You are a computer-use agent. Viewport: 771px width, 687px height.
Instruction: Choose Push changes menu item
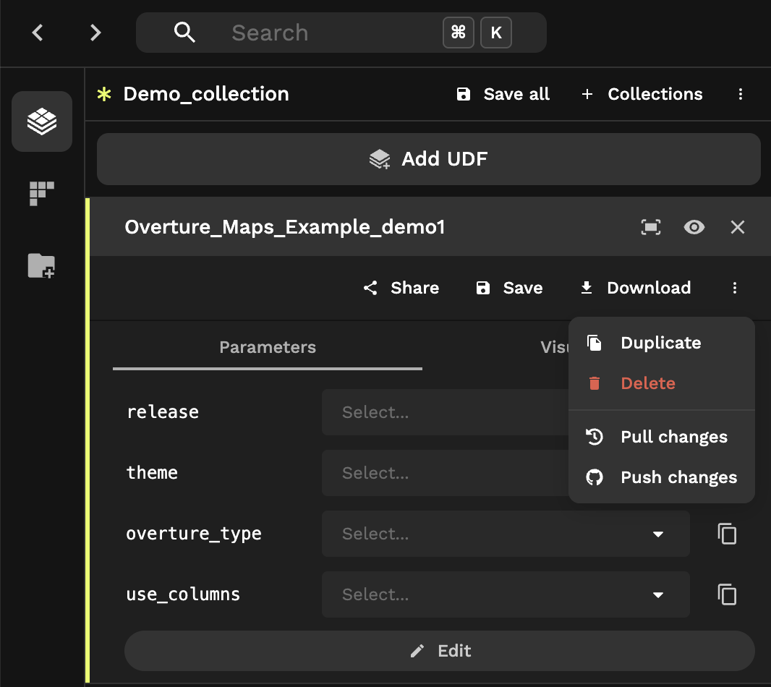[x=661, y=477]
